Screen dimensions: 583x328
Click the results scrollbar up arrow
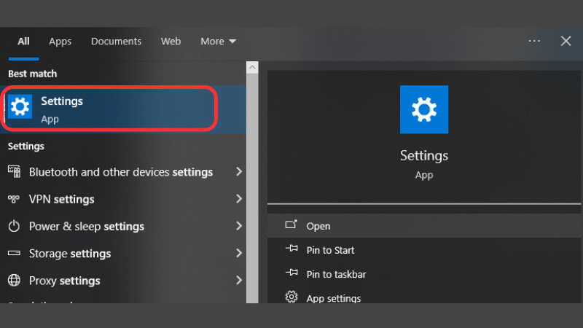coord(252,67)
